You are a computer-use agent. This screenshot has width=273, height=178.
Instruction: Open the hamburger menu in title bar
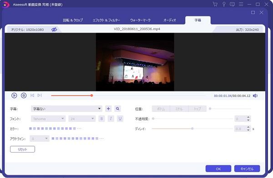coord(241,5)
